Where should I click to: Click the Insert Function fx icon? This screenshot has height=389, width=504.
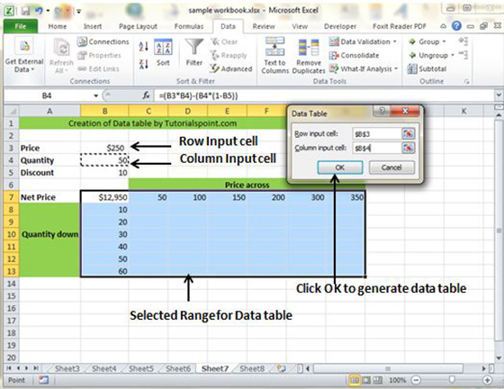146,95
